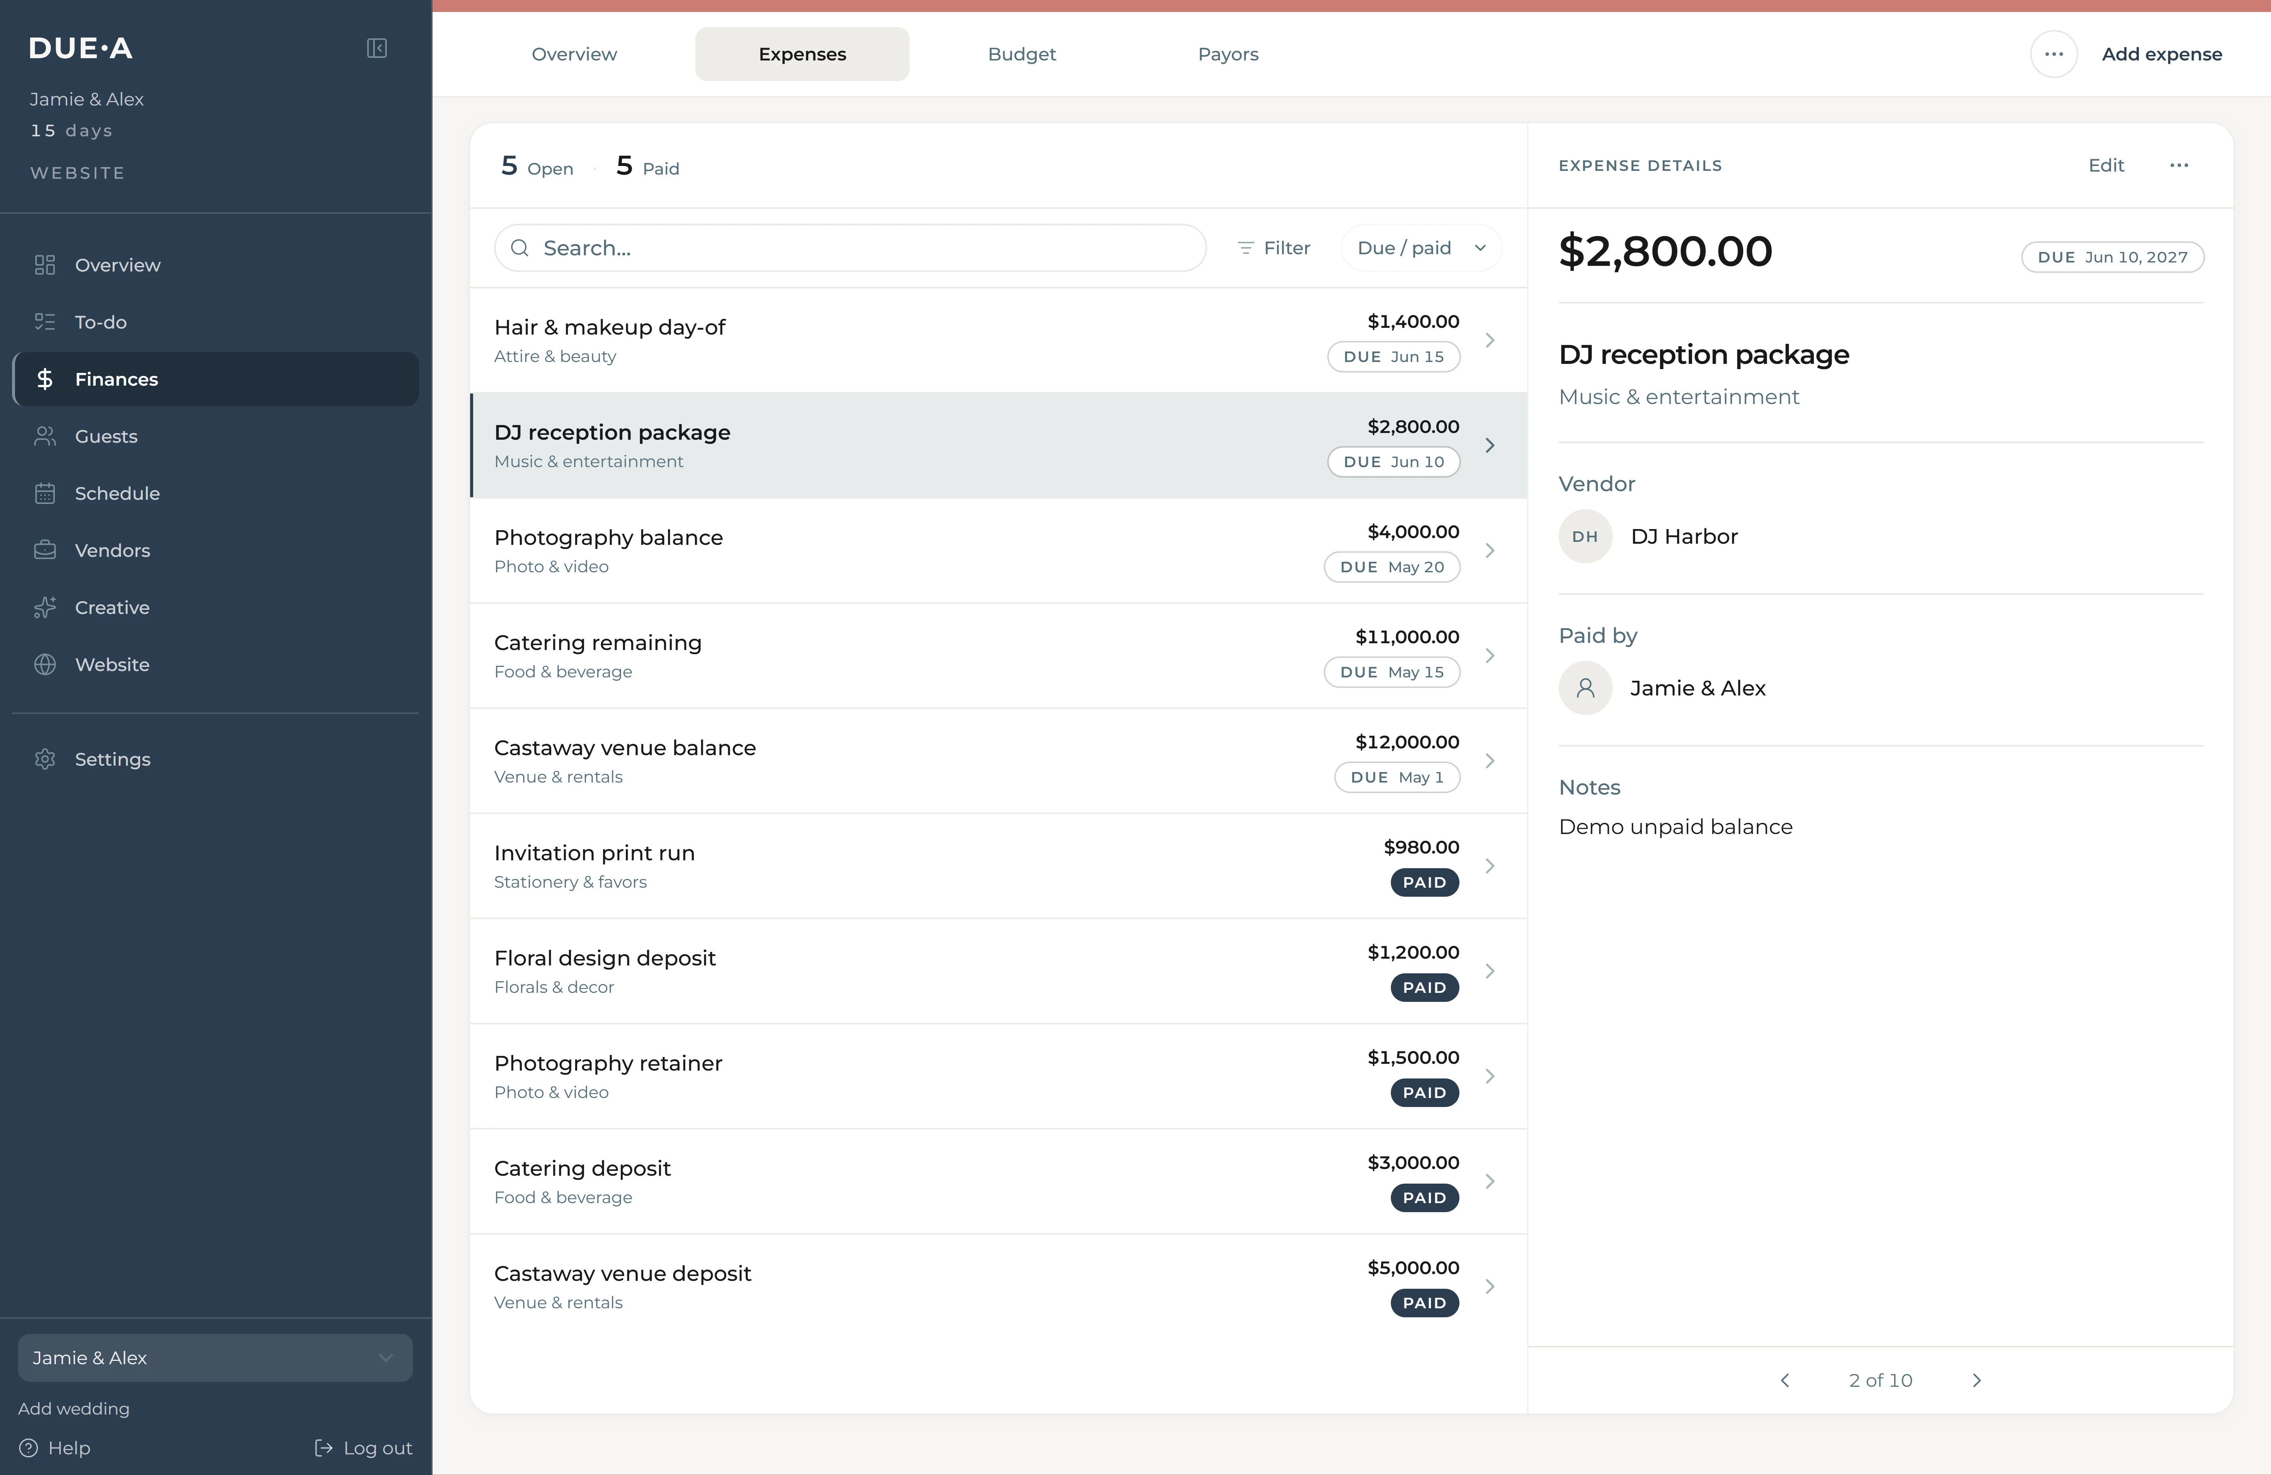The height and width of the screenshot is (1475, 2271).
Task: Click the search magnifier icon
Action: 520,248
